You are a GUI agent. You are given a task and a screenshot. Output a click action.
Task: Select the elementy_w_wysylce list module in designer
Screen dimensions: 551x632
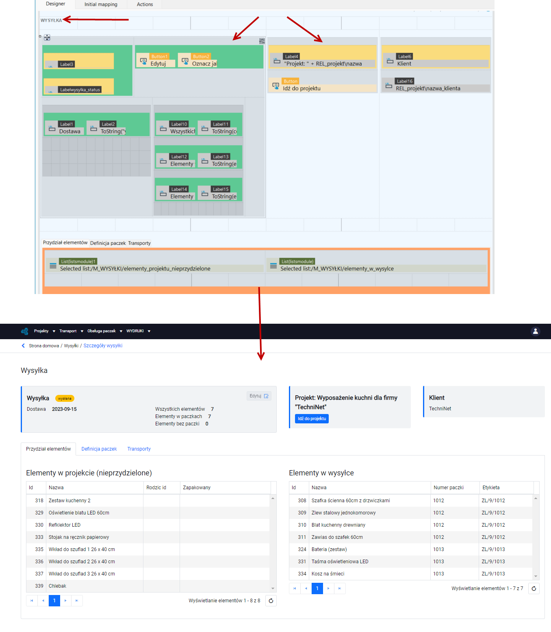pyautogui.click(x=376, y=265)
